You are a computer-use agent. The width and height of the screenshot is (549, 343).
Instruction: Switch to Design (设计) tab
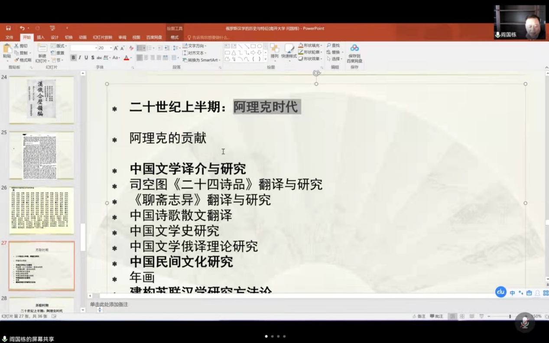coord(55,38)
